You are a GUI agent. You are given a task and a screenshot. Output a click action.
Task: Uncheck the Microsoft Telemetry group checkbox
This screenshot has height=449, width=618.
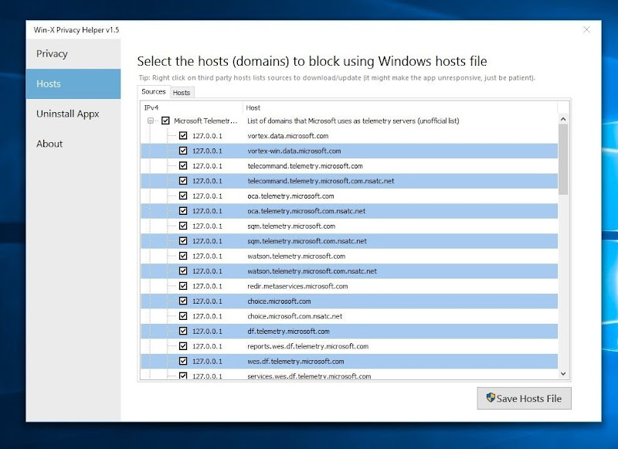pos(165,121)
